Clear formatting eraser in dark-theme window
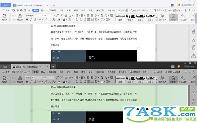Screen dimensions: 197x123 pos(66,78)
